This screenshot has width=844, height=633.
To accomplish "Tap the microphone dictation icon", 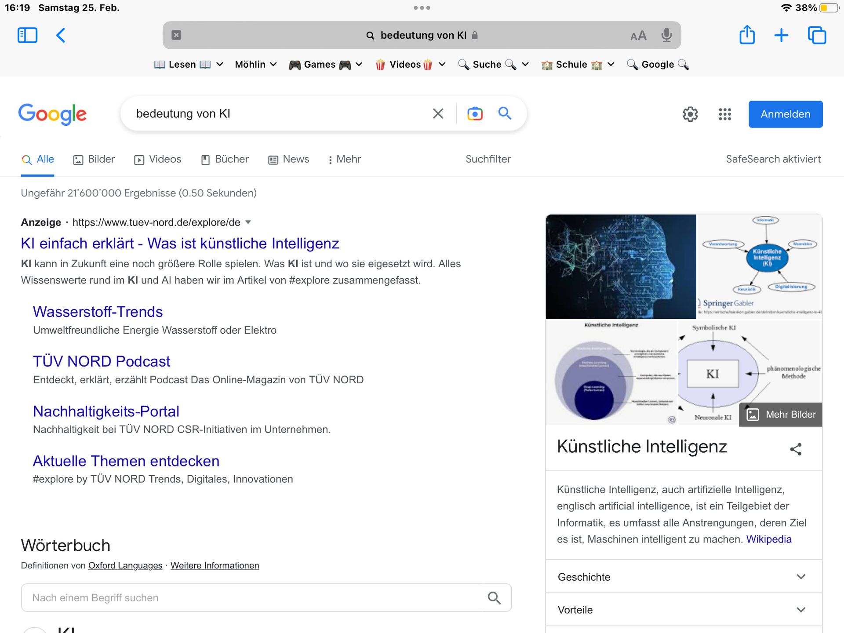I will [666, 35].
